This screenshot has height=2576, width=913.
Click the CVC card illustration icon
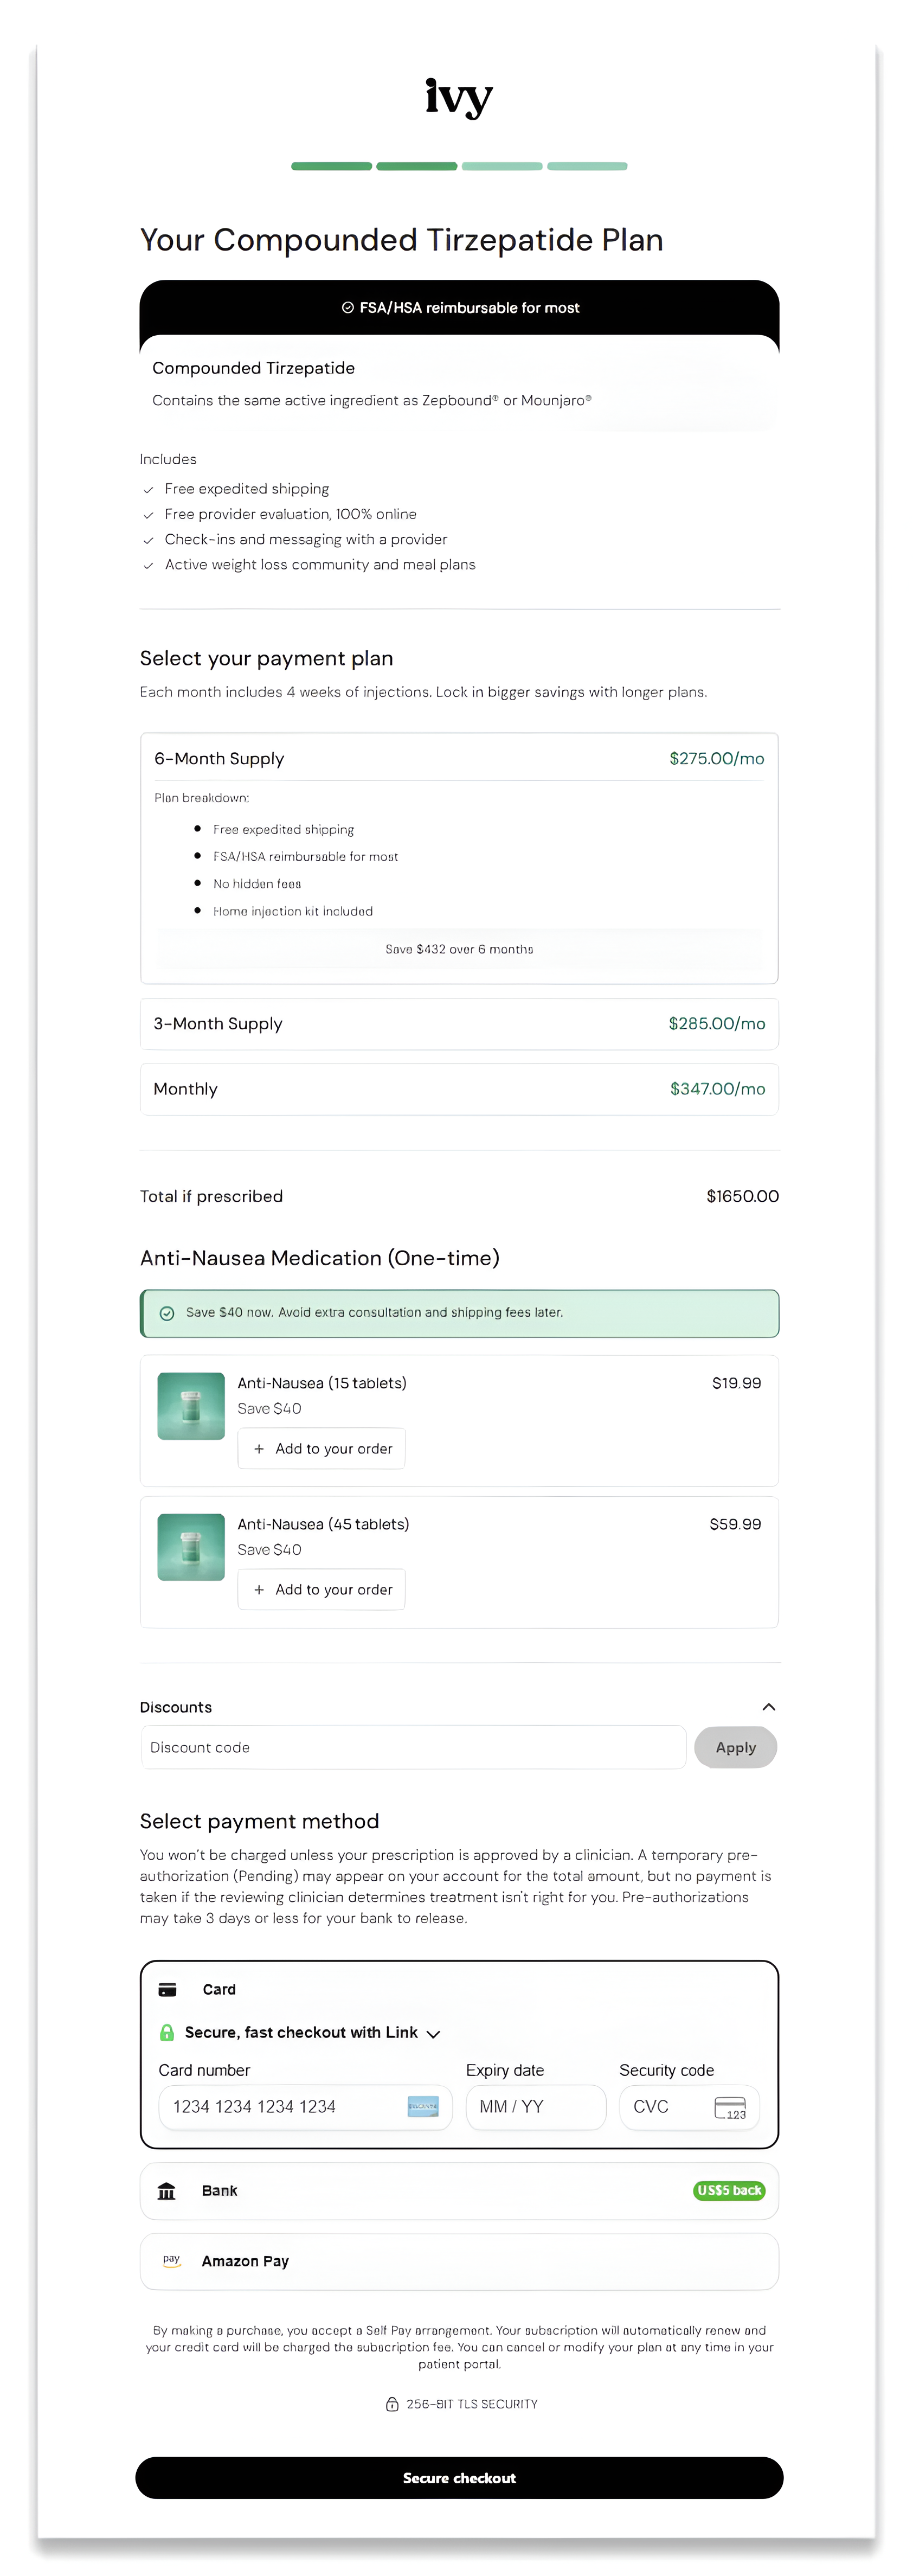click(731, 2107)
